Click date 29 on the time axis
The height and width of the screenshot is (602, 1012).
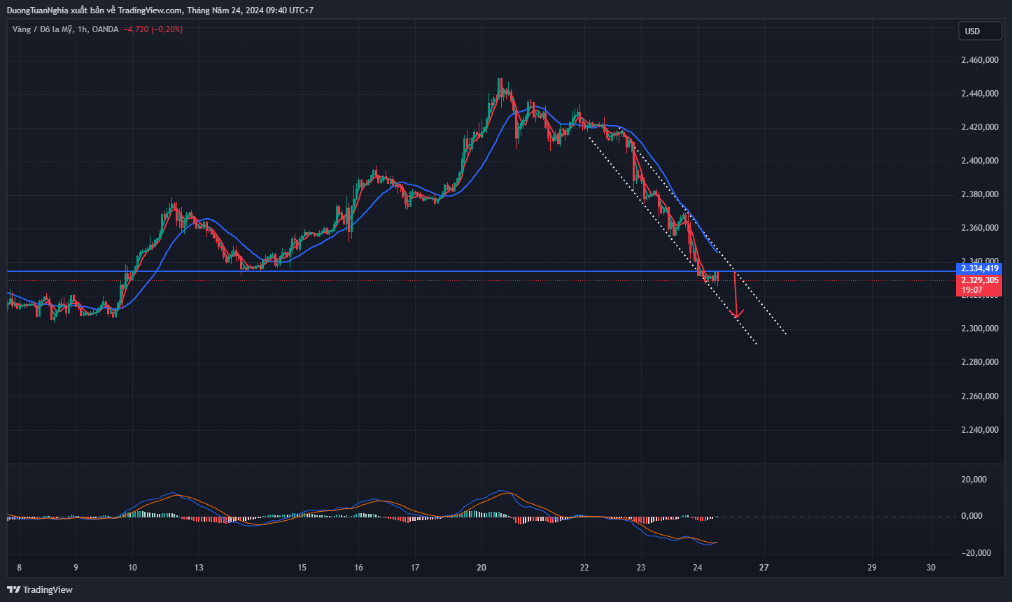click(x=871, y=567)
